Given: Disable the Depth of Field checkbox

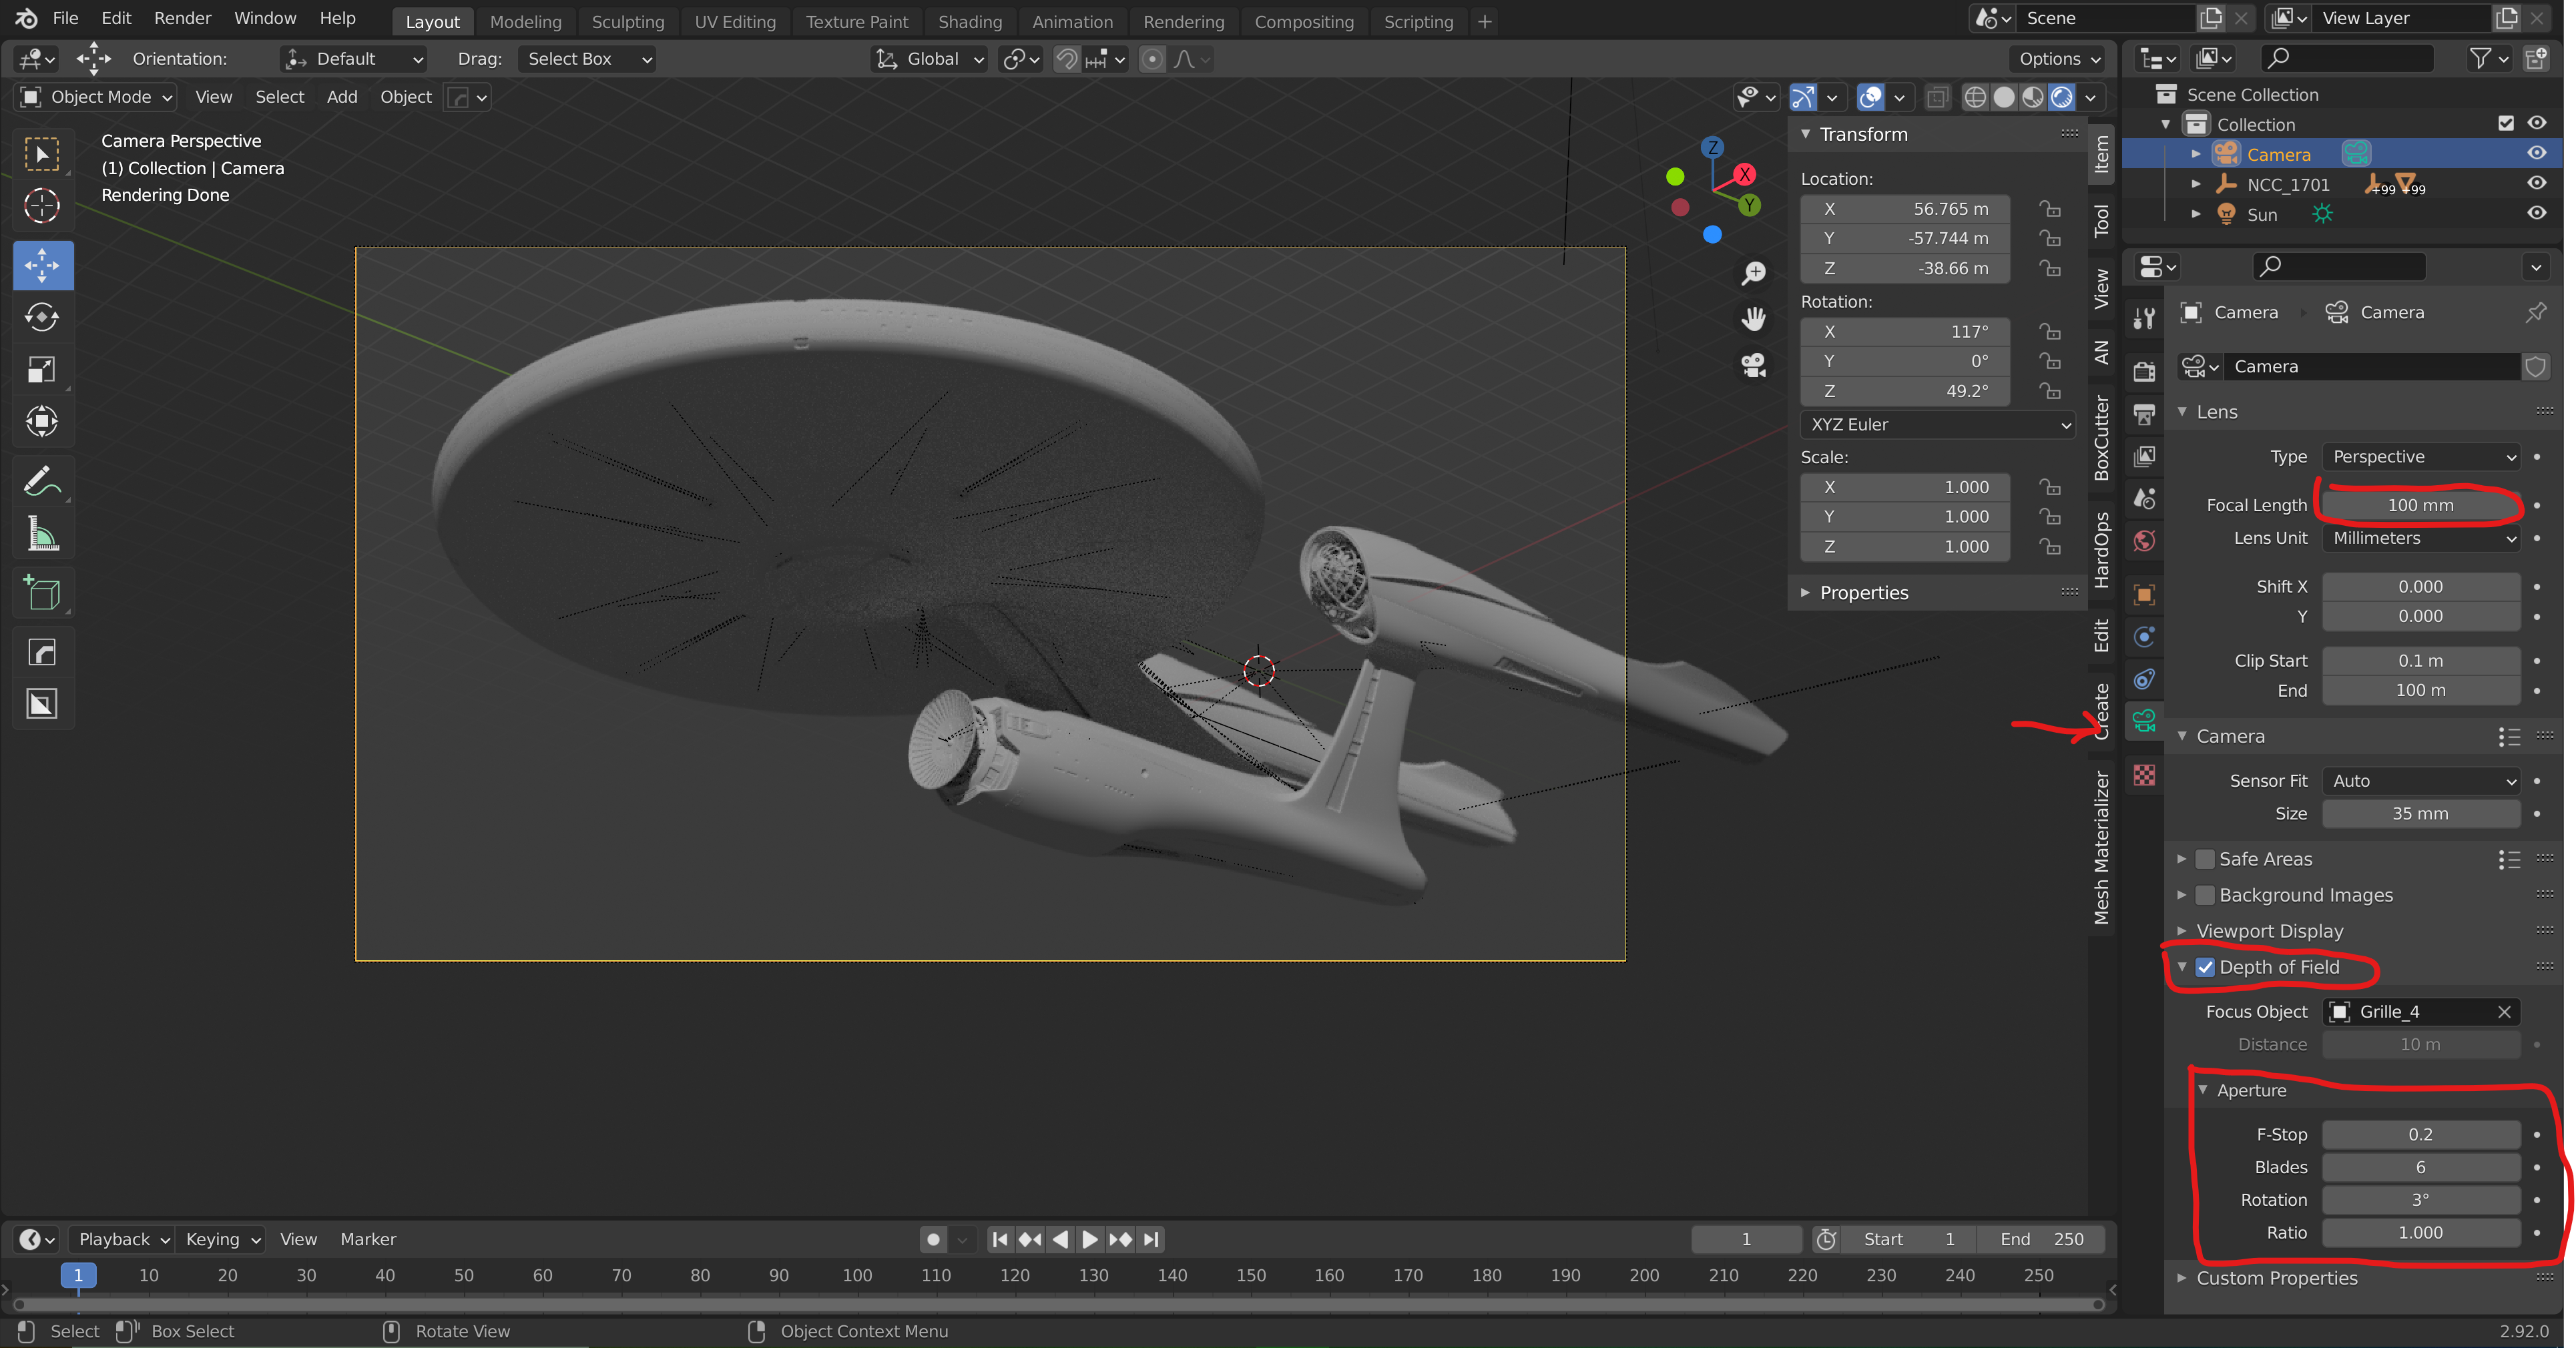Looking at the screenshot, I should tap(2205, 967).
